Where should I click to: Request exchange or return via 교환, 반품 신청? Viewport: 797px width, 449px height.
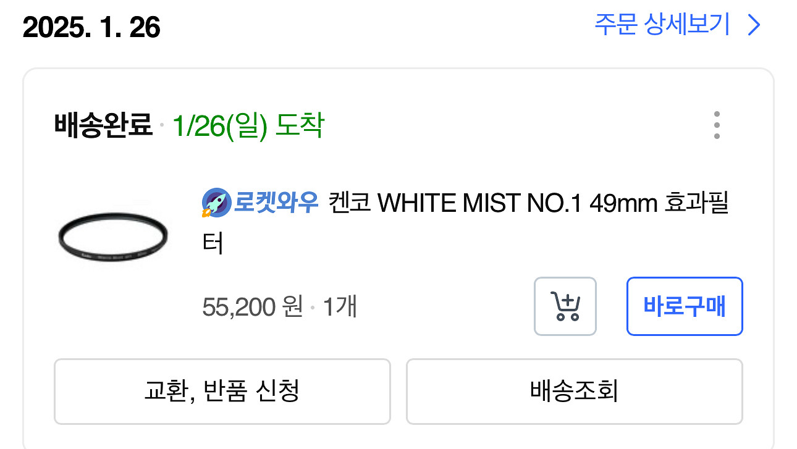pos(222,391)
